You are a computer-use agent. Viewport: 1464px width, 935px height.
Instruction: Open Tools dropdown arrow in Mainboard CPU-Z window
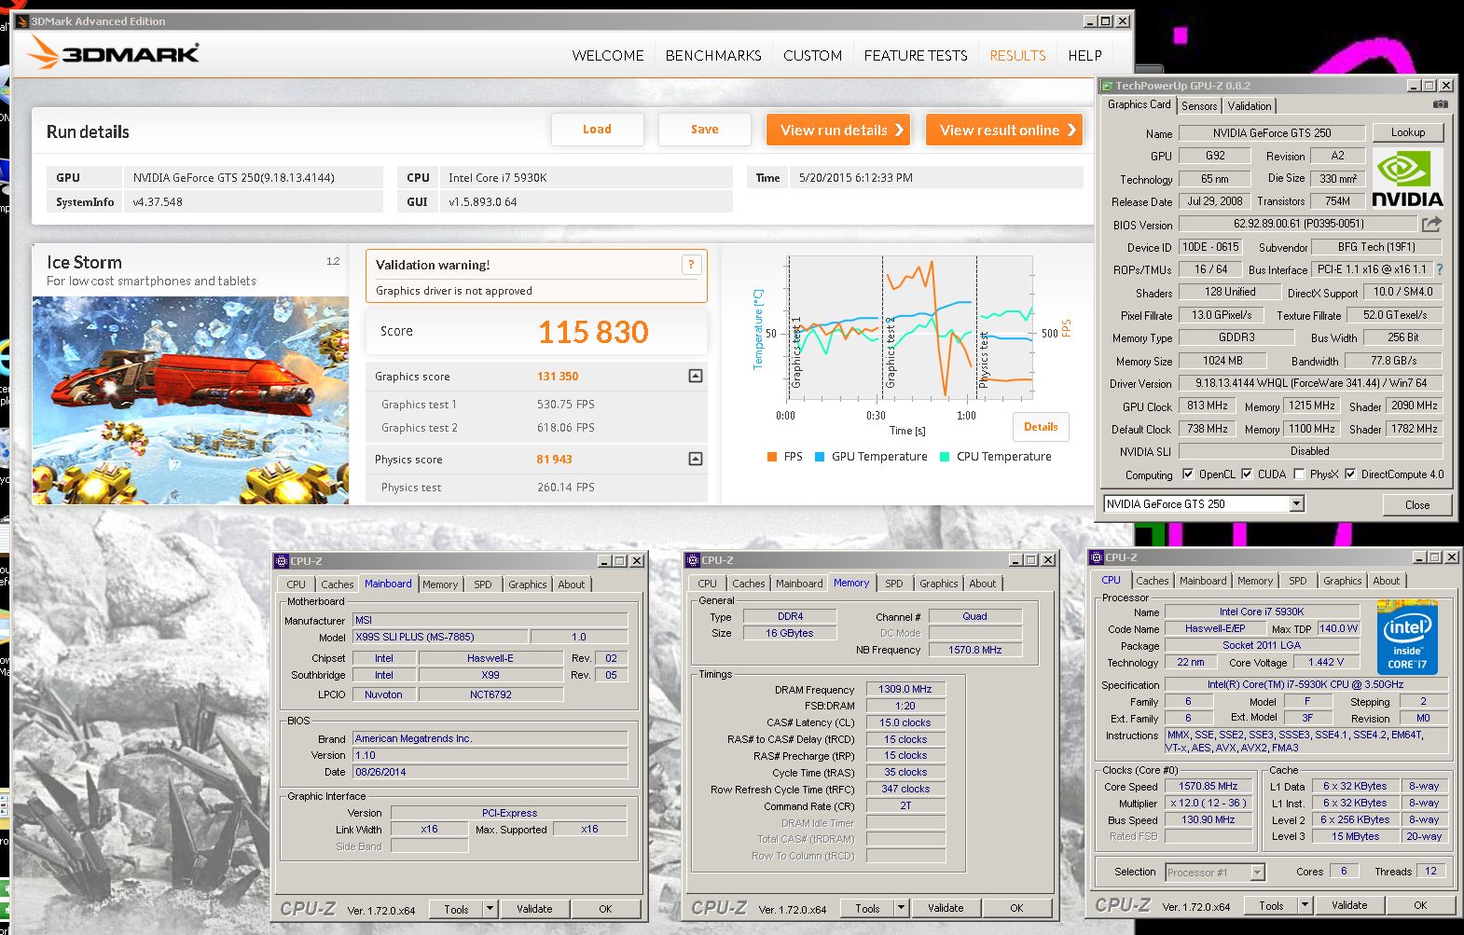point(490,908)
